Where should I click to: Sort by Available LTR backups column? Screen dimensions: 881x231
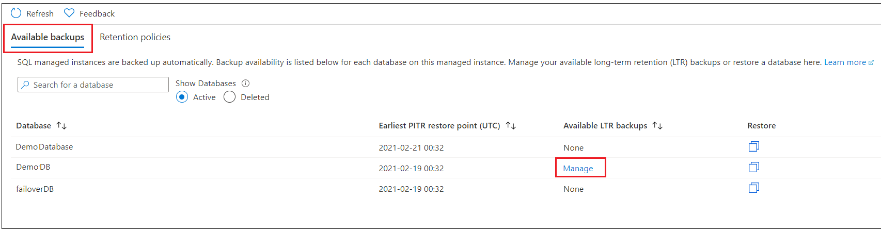657,126
